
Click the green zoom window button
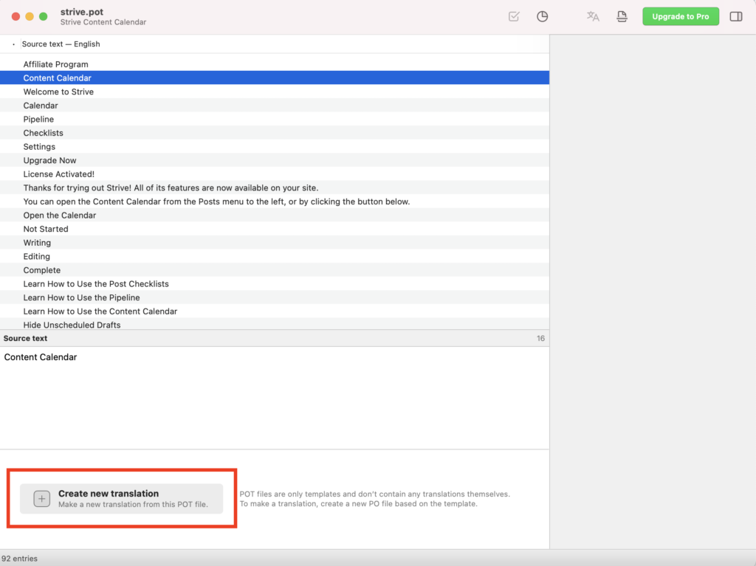[x=44, y=16]
